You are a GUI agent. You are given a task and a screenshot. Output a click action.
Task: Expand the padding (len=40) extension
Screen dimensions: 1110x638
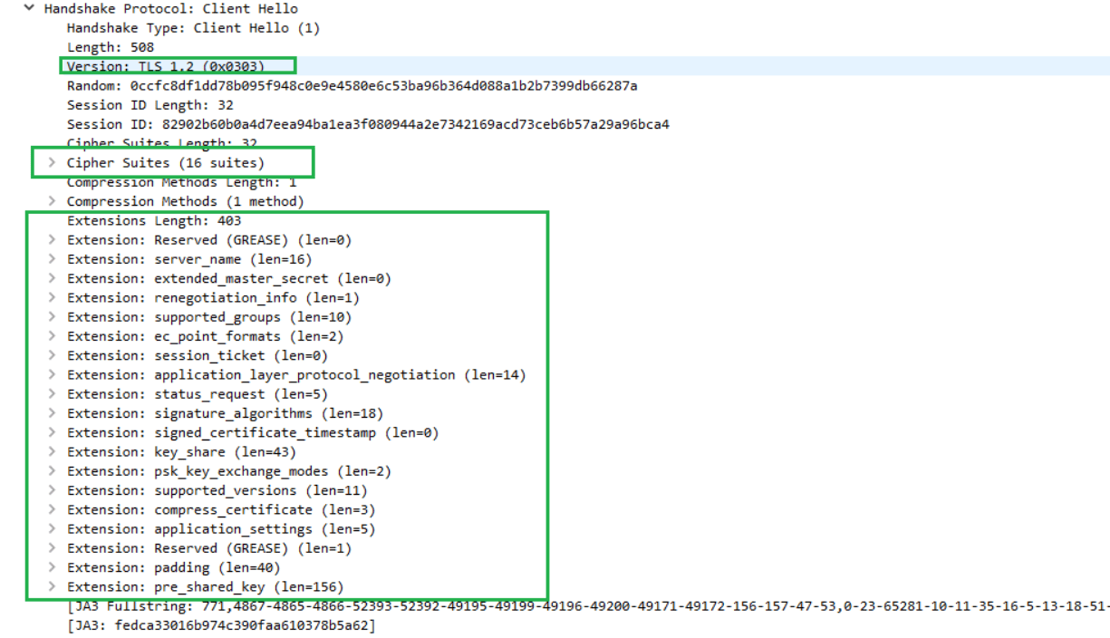[52, 567]
